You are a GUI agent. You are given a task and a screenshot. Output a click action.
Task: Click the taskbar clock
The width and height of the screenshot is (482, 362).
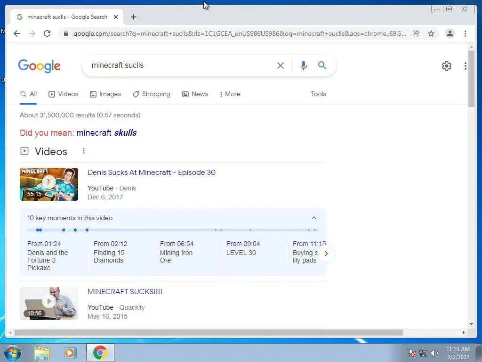[458, 353]
